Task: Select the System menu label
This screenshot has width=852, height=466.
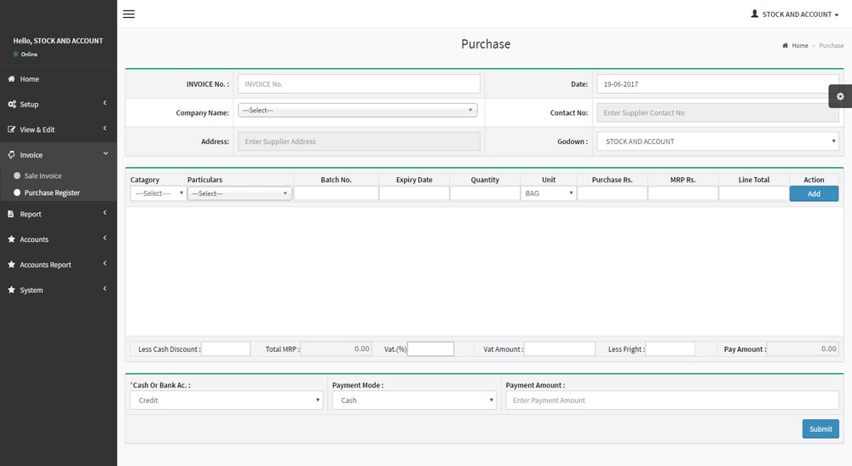Action: [32, 290]
